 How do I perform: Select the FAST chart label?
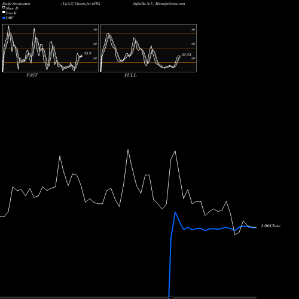(32, 75)
